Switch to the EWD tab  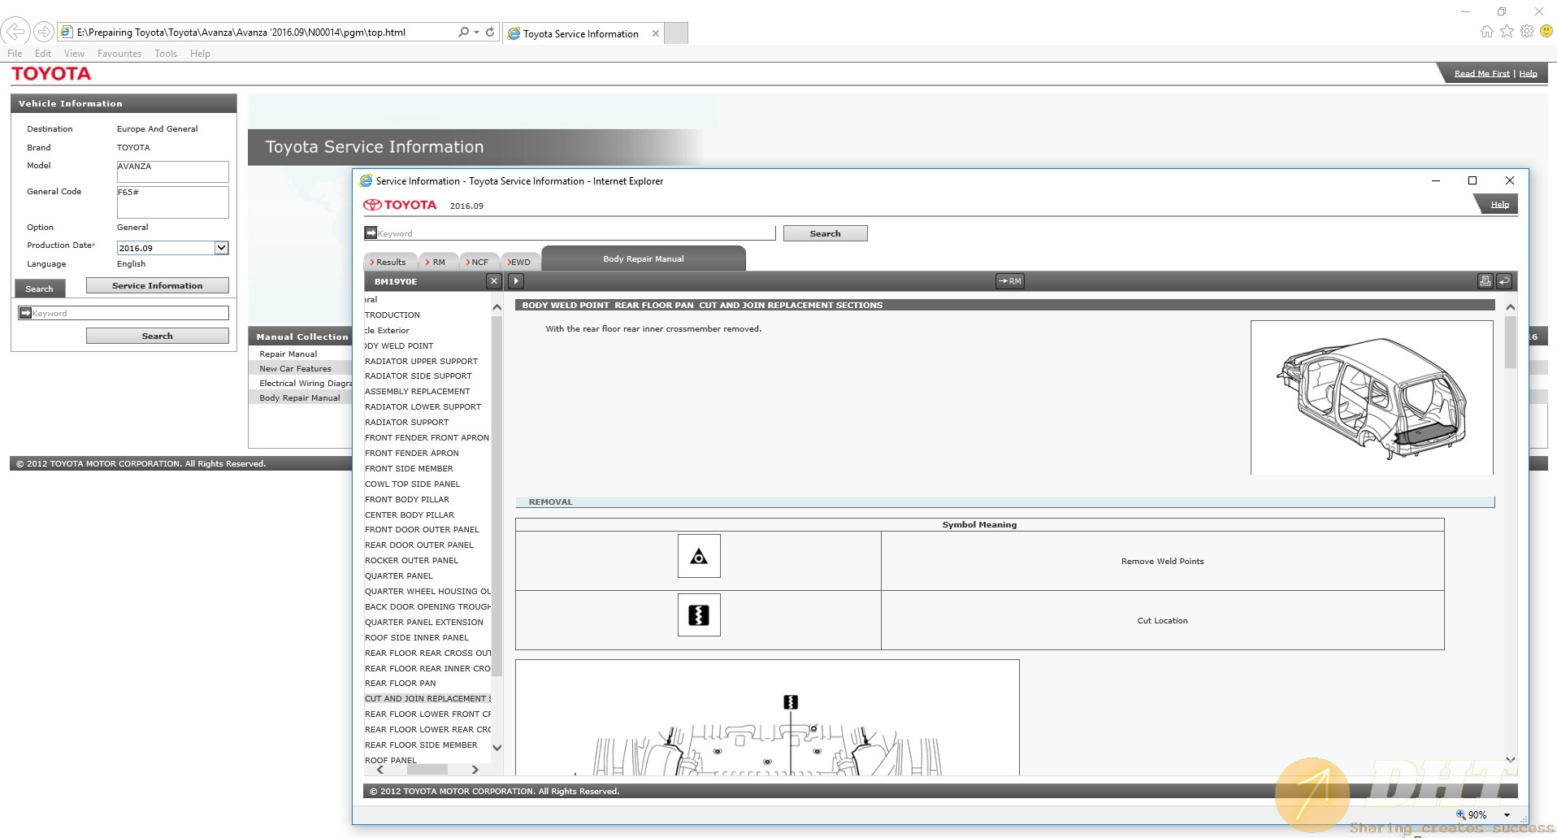519,262
